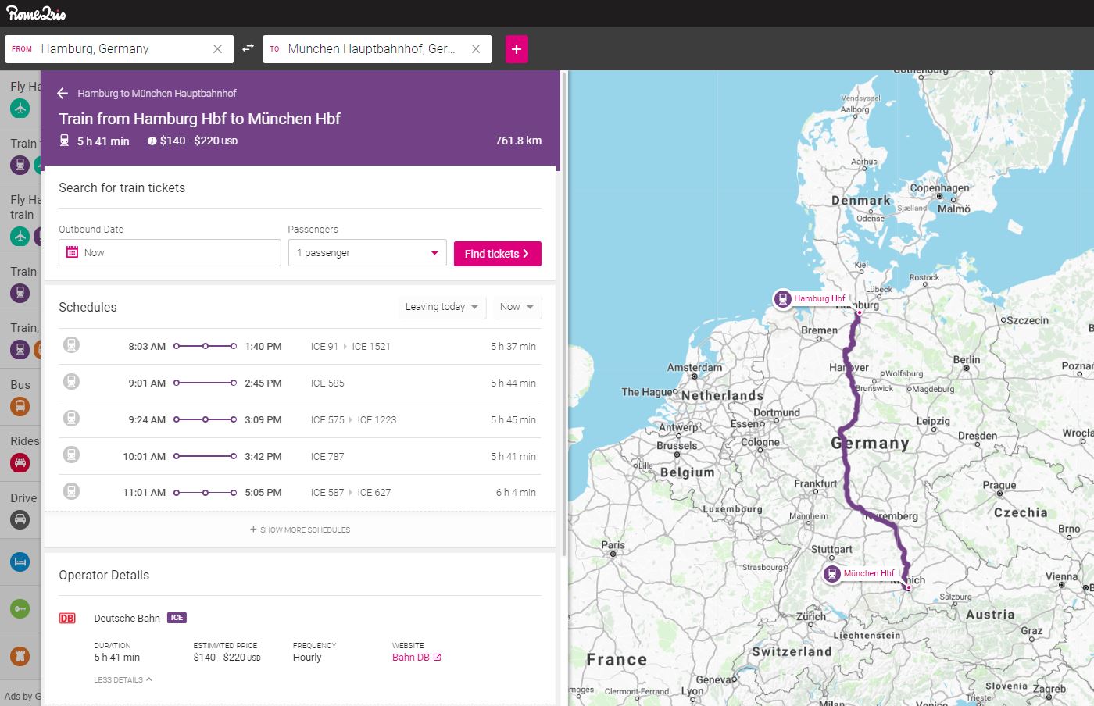Click the Rome2rio logo

tap(36, 13)
